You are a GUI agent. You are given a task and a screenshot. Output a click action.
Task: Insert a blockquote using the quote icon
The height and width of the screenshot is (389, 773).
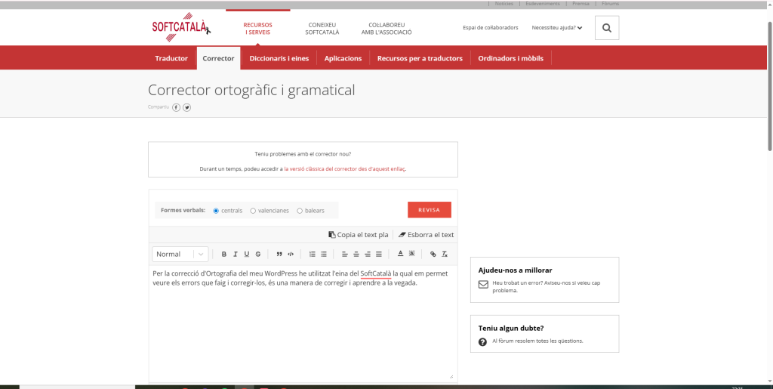(x=279, y=255)
